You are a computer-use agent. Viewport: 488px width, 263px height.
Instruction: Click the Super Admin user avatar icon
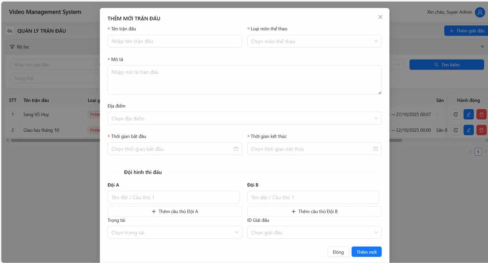(479, 12)
